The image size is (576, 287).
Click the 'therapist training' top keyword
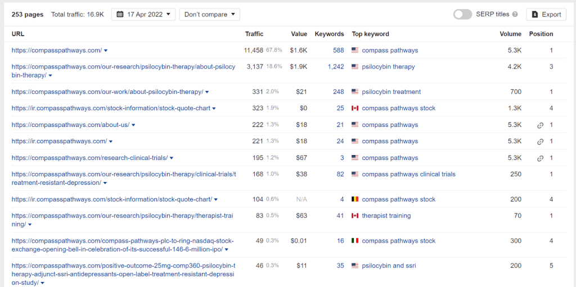click(386, 216)
